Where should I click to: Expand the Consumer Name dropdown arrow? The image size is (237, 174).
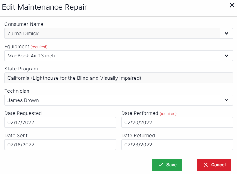pos(226,33)
